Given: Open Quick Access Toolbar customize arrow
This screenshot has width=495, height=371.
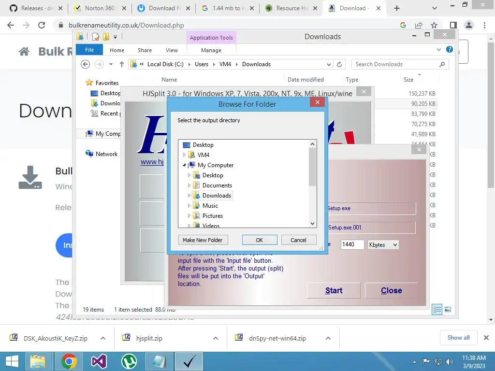Looking at the screenshot, I should click(x=115, y=37).
